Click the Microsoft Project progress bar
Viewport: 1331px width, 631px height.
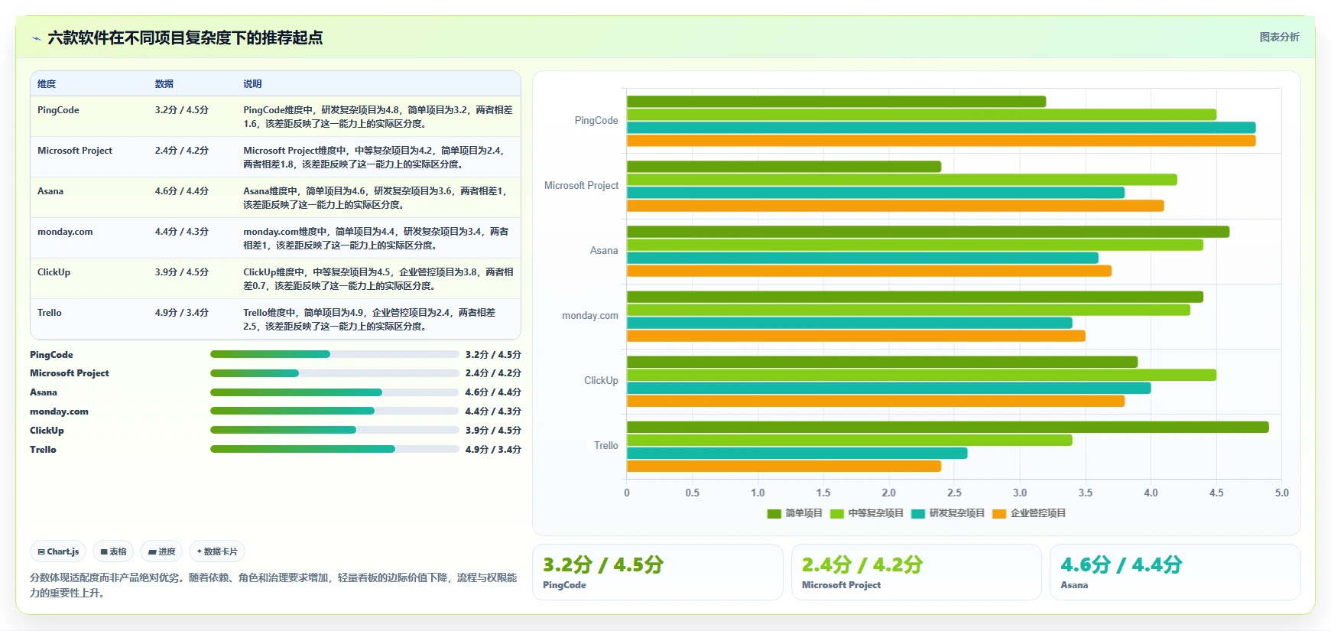(334, 373)
